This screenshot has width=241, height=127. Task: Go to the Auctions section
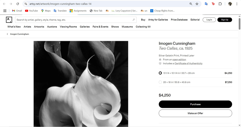click(x=52, y=27)
